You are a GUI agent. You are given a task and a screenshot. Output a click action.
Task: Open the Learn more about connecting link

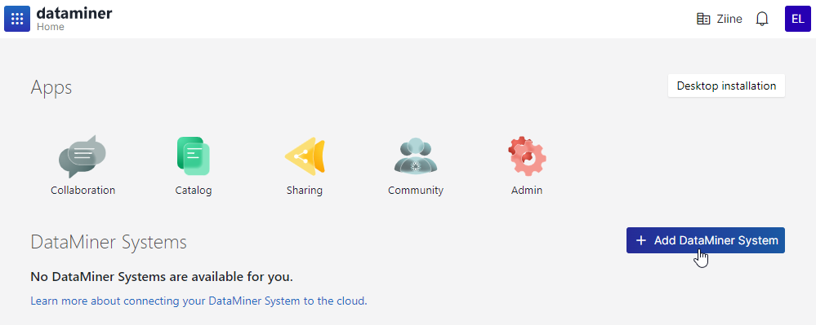tap(198, 301)
